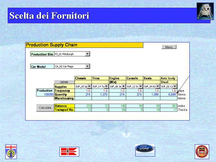Expand the Console supplier dropdown SUP_12
The height and width of the screenshot is (162, 216).
point(141,86)
